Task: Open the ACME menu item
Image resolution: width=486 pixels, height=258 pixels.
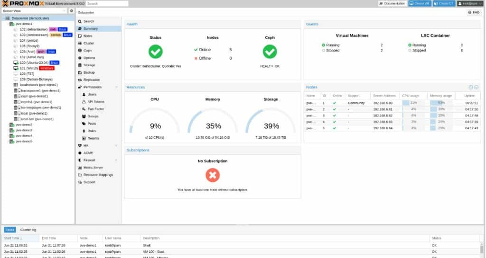Action: [x=98, y=153]
